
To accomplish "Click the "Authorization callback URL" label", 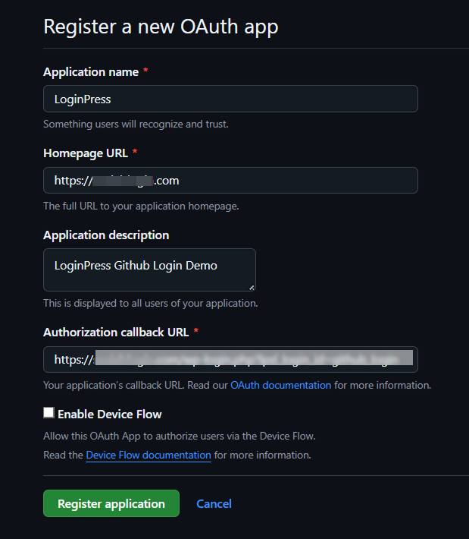I will click(116, 332).
